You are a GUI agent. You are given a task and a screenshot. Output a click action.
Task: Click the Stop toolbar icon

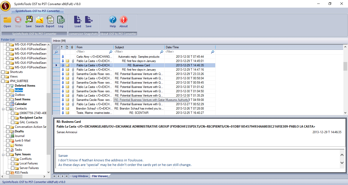pyautogui.click(x=18, y=20)
